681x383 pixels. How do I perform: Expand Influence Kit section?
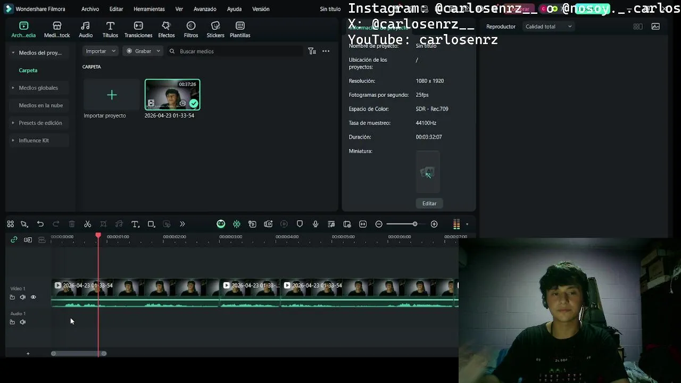[13, 140]
